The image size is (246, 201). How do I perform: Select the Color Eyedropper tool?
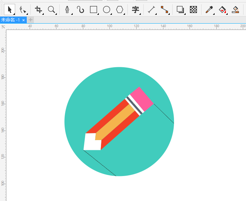coord(209,10)
